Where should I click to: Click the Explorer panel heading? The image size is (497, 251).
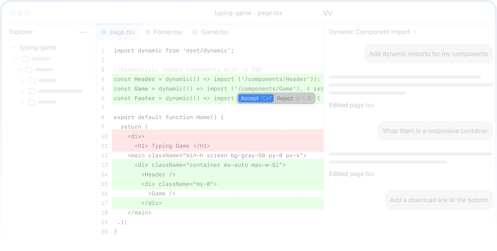pyautogui.click(x=21, y=32)
